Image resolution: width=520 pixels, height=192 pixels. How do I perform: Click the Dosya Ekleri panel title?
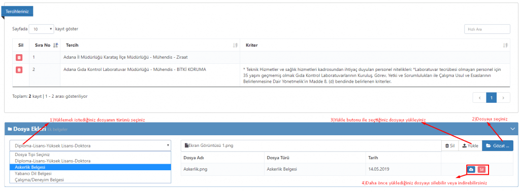(x=29, y=129)
